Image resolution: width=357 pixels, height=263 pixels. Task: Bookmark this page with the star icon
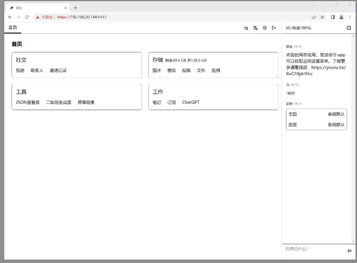pyautogui.click(x=322, y=17)
